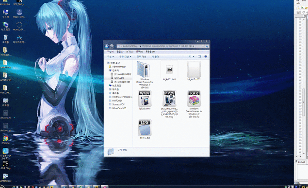Viewport: 308px width, 188px height.
Task: Select the ps3_xmb_wave miku .mpg file
Action: point(169,104)
